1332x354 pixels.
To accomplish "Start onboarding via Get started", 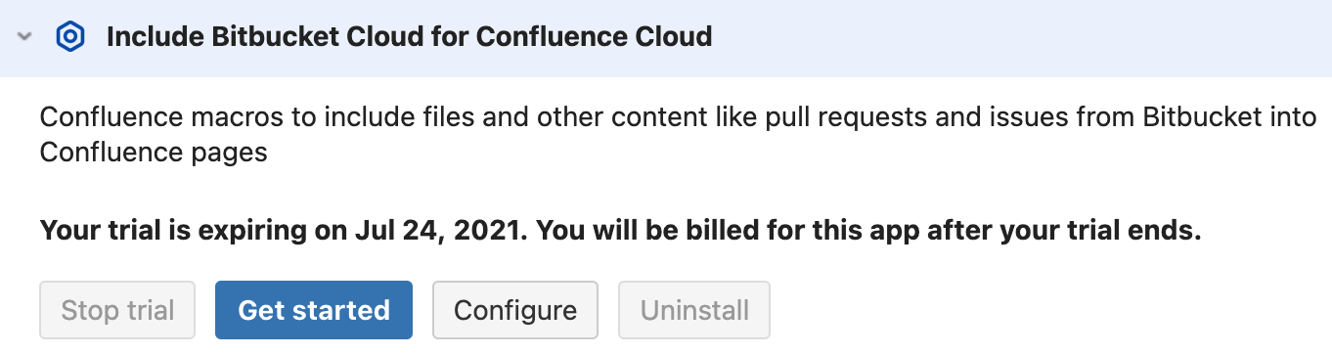I will tap(314, 311).
